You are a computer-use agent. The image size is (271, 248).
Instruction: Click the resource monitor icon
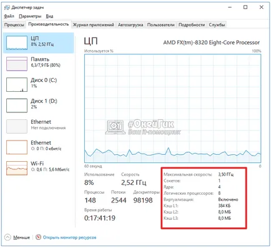[38, 237]
